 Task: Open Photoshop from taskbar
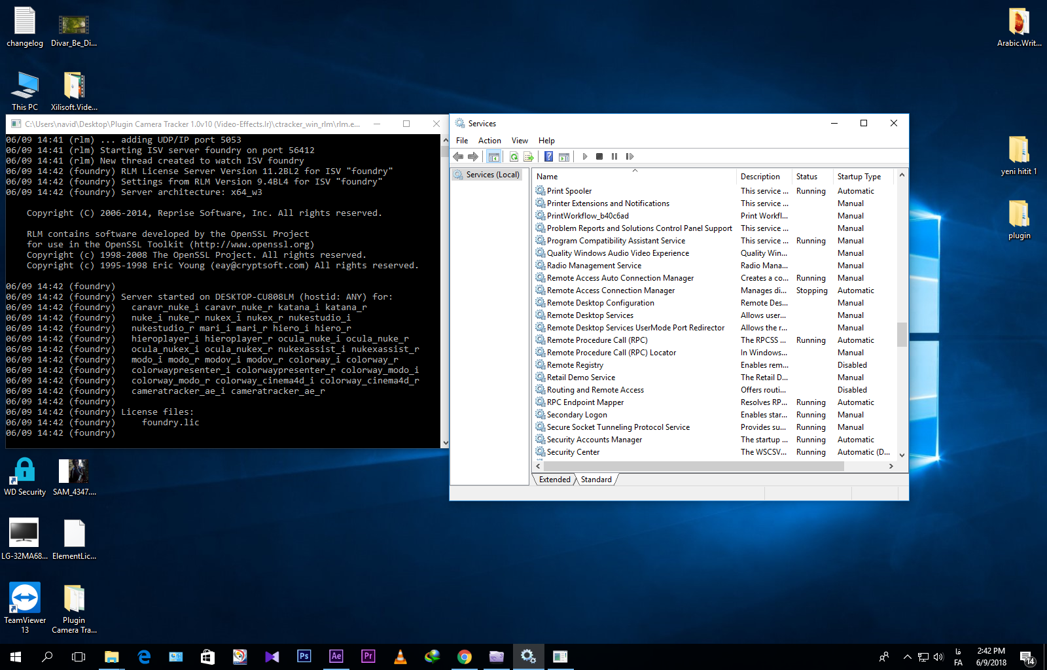coord(304,657)
